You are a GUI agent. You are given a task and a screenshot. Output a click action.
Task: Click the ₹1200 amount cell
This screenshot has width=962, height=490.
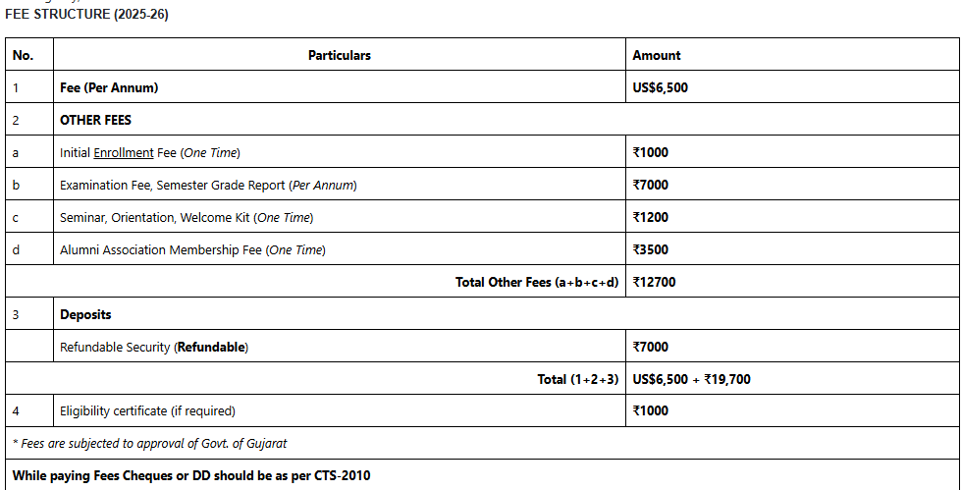[651, 217]
